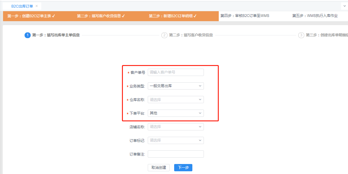348x174 pixels.
Task: Click the step 1 circle icon
Action: [x=28, y=35]
